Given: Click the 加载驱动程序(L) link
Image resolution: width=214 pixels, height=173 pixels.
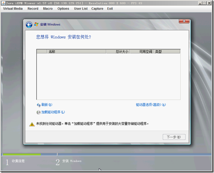Looking at the screenshot, I should point(53,112).
